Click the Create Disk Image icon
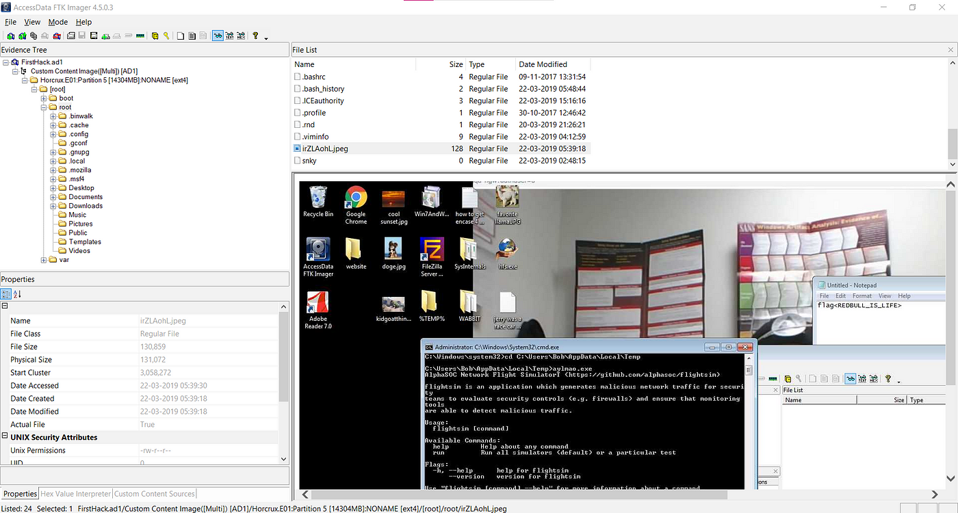958x513 pixels. 70,36
